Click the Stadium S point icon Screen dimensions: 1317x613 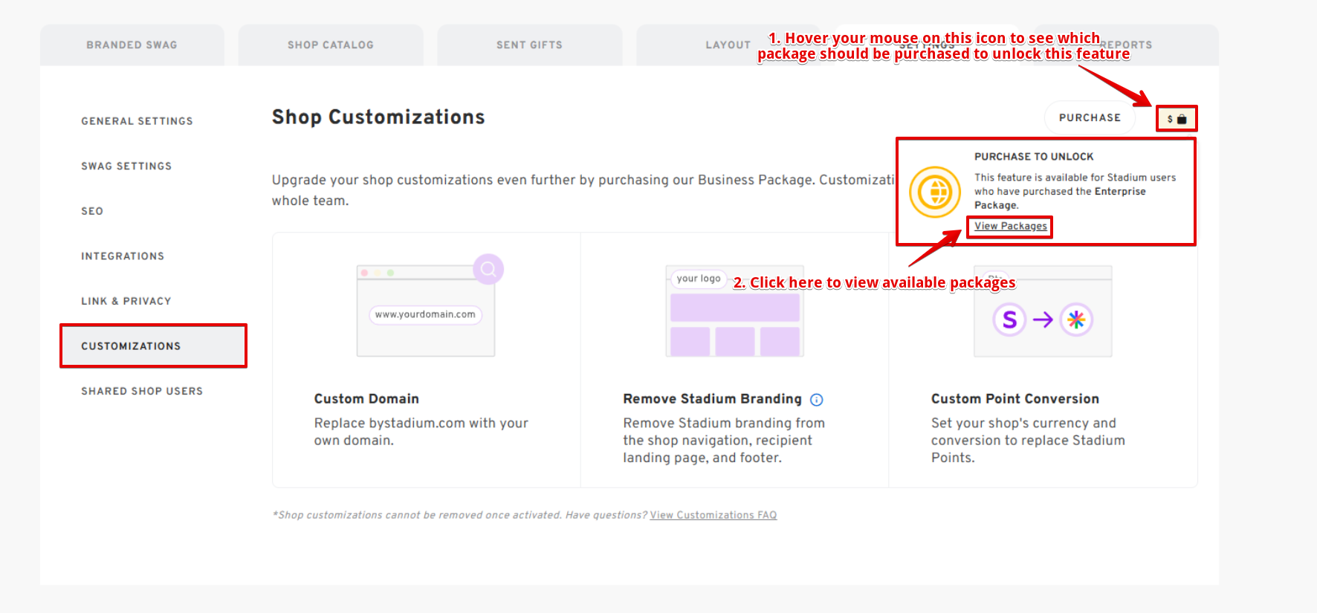(x=1009, y=320)
